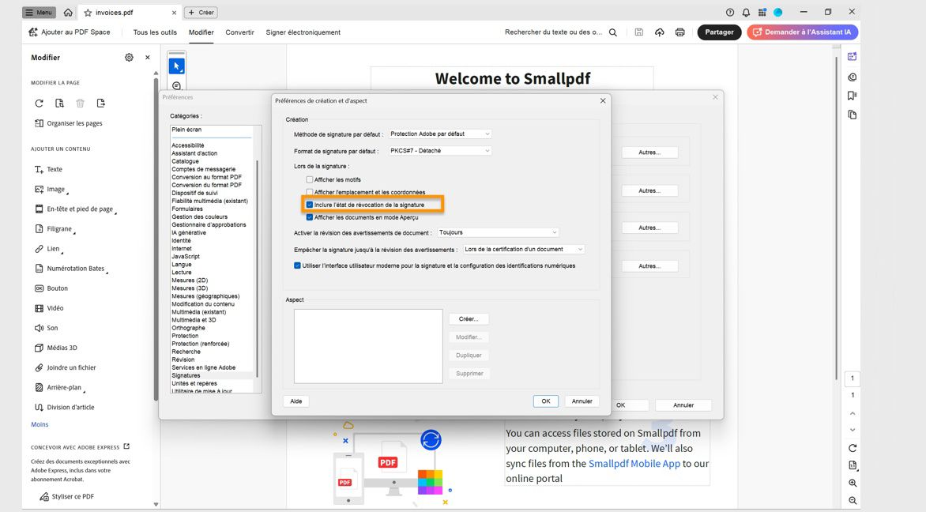Click the right rail zoom in icon
This screenshot has width=926, height=512.
tap(853, 483)
